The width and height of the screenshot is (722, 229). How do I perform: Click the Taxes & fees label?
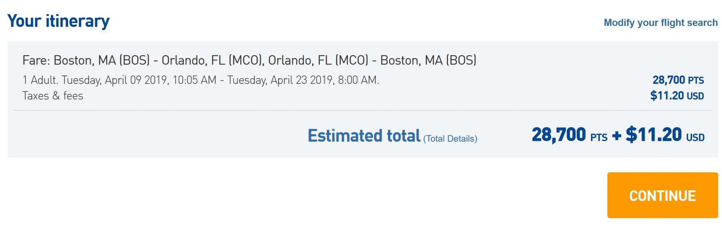point(53,96)
